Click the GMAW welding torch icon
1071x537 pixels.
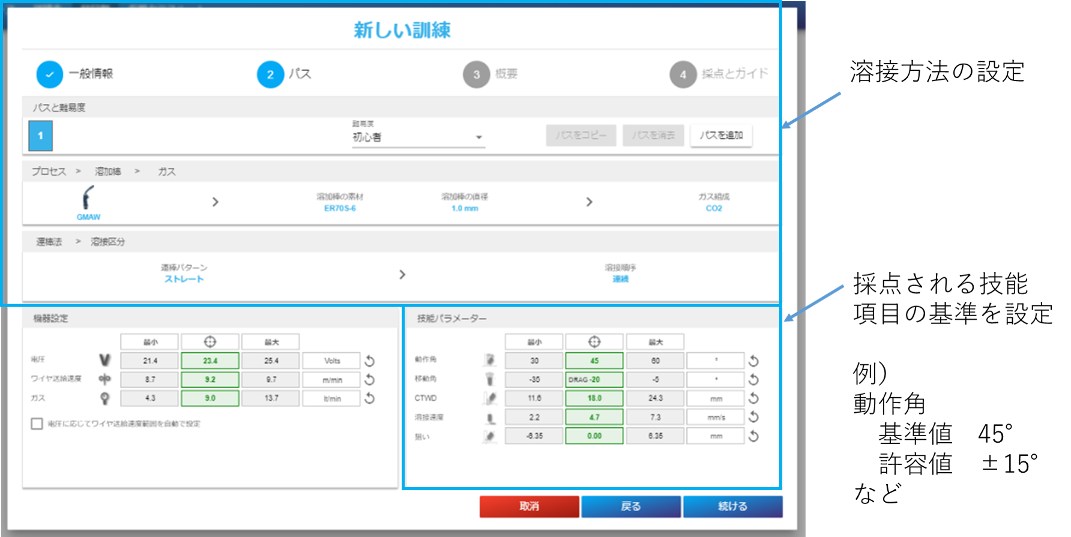pos(88,198)
